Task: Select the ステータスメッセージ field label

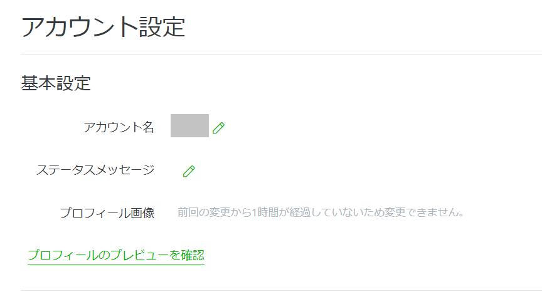Action: [x=95, y=169]
